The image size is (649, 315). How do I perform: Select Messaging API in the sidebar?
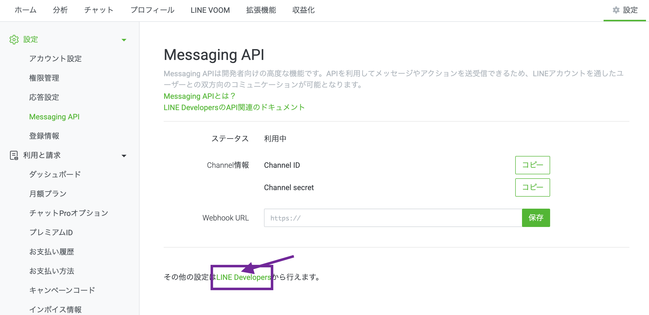point(54,117)
